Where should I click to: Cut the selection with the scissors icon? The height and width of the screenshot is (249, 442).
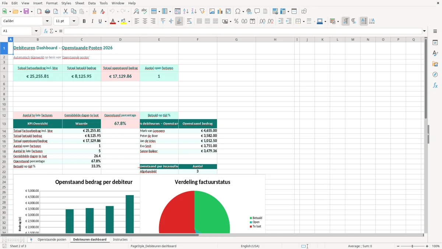(65, 11)
